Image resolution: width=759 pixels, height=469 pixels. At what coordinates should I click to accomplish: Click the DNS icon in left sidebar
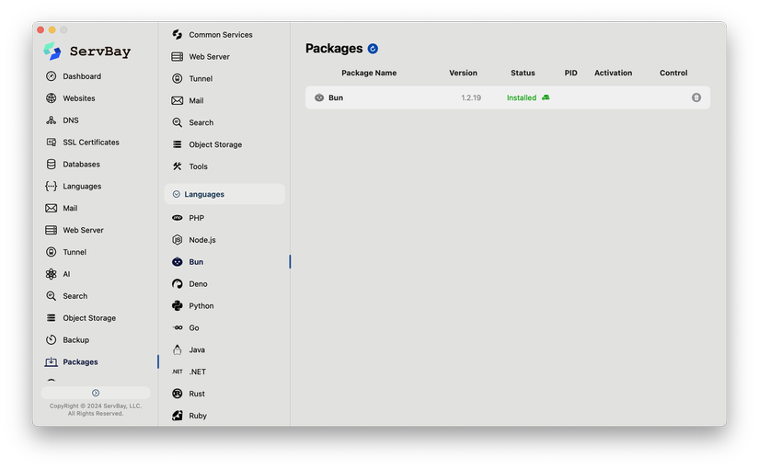tap(51, 120)
